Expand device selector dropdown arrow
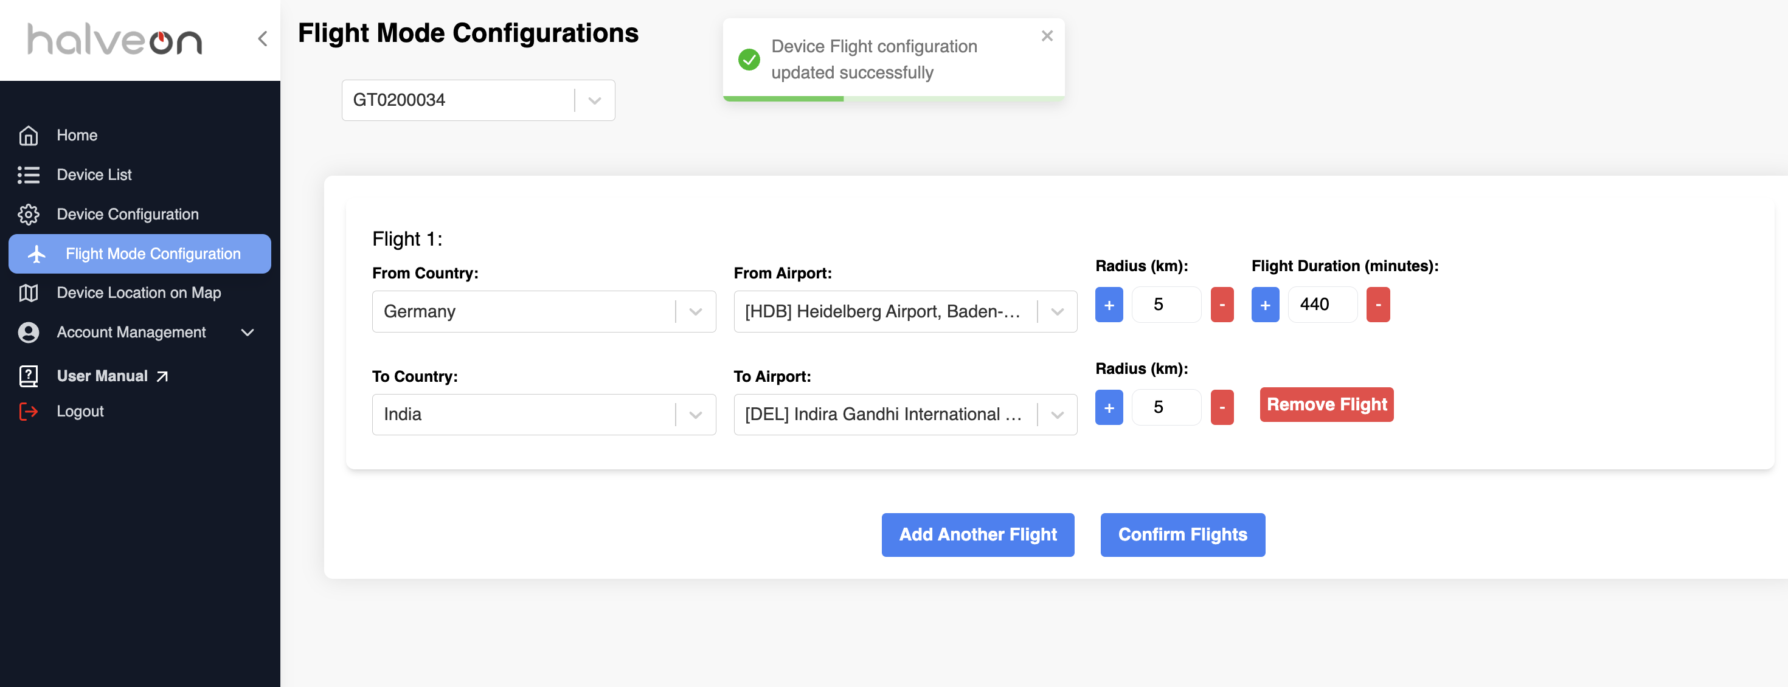The image size is (1788, 687). coord(595,101)
